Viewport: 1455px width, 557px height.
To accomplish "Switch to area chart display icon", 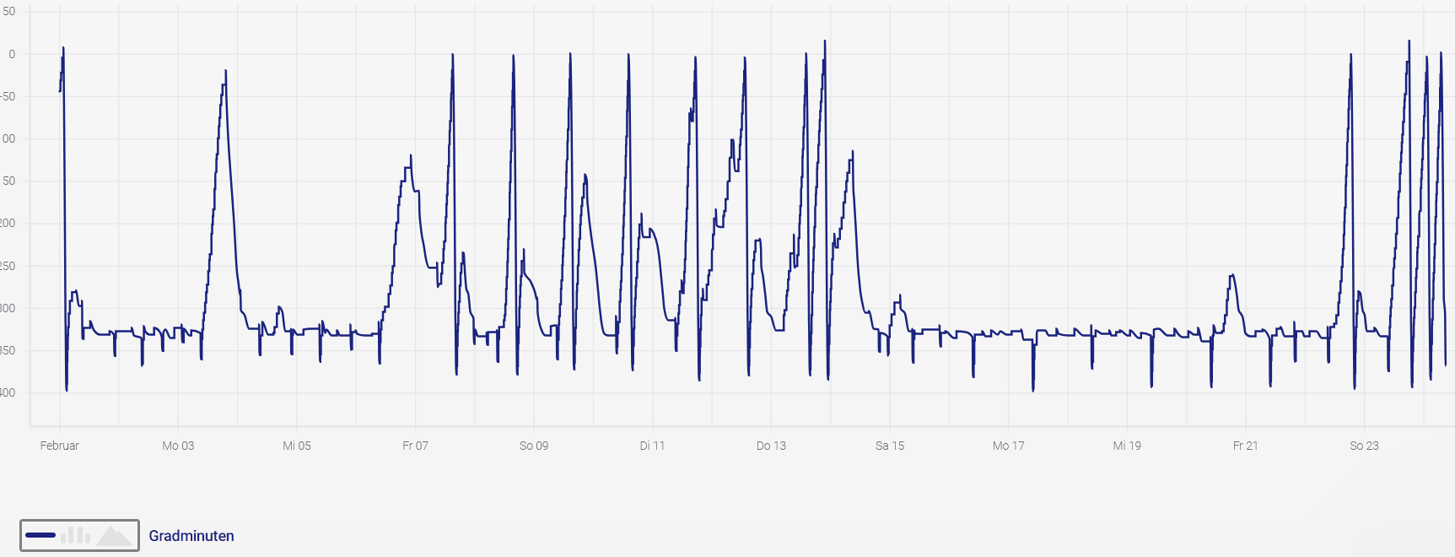I will 115,535.
